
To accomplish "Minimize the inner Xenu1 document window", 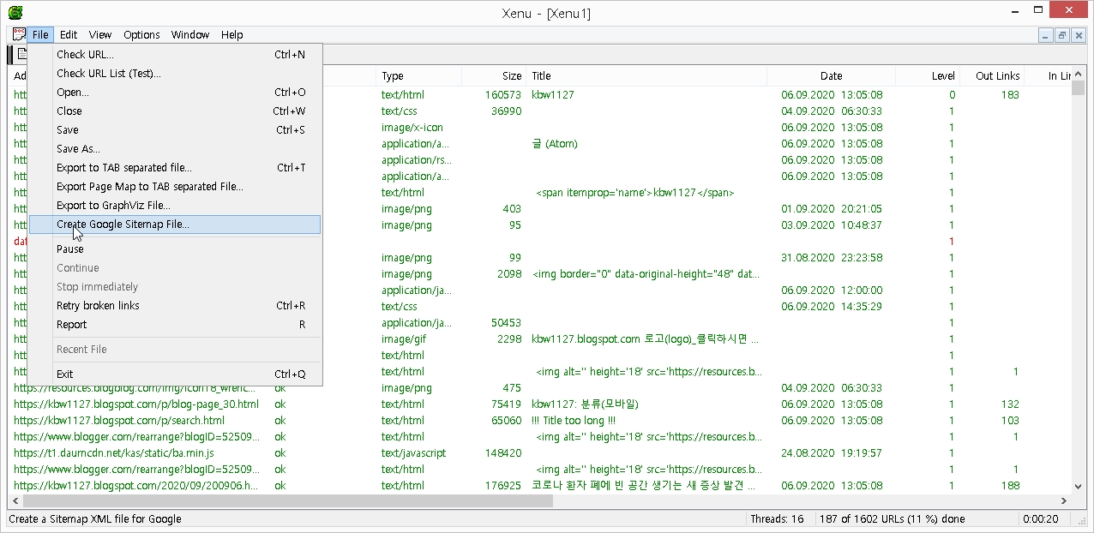I will [x=1046, y=35].
